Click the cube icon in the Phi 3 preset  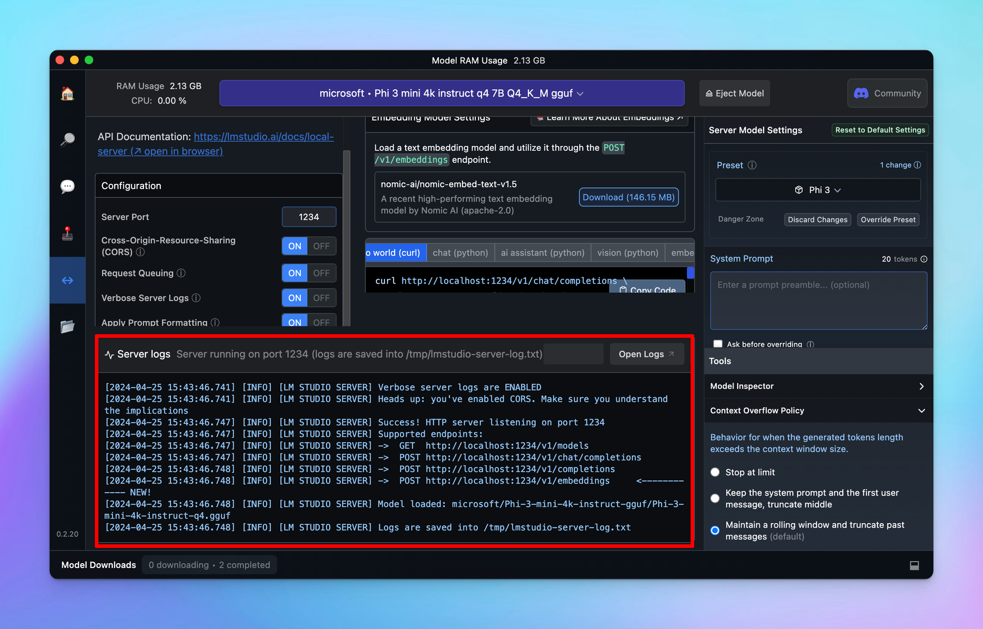pyautogui.click(x=799, y=190)
